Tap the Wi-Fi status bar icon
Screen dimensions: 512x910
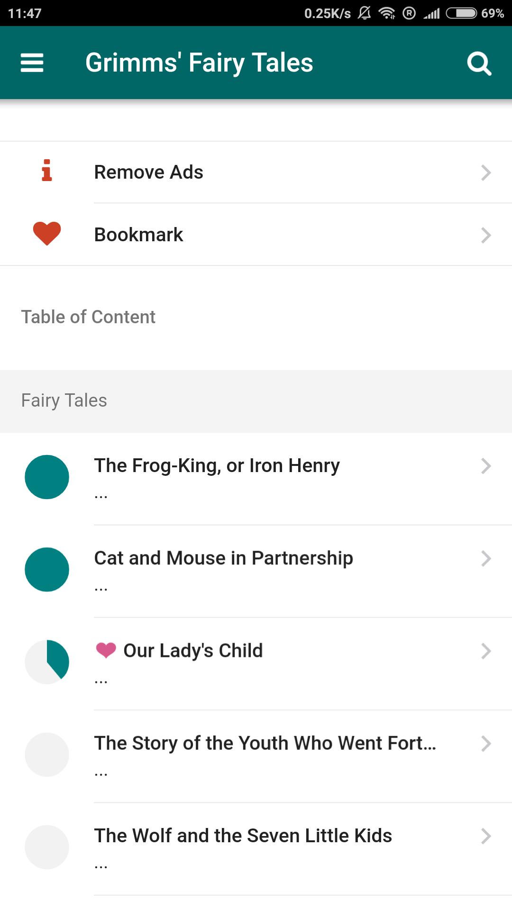[387, 13]
